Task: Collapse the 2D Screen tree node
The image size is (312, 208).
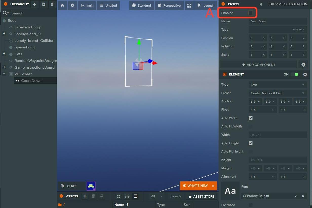Action: [4, 74]
